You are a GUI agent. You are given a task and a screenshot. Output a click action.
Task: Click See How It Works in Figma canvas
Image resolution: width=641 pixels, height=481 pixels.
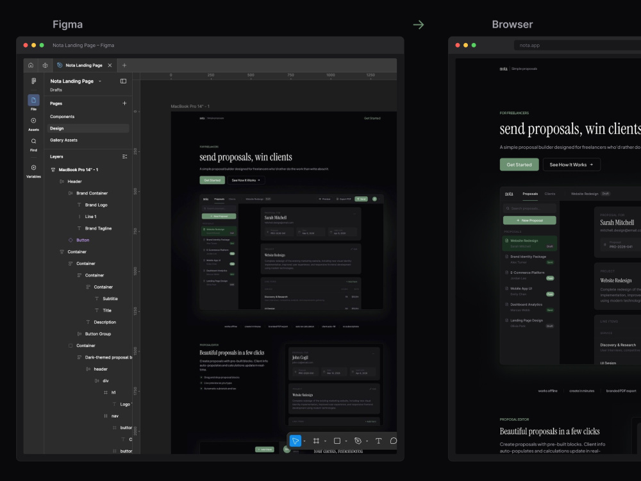[246, 180]
